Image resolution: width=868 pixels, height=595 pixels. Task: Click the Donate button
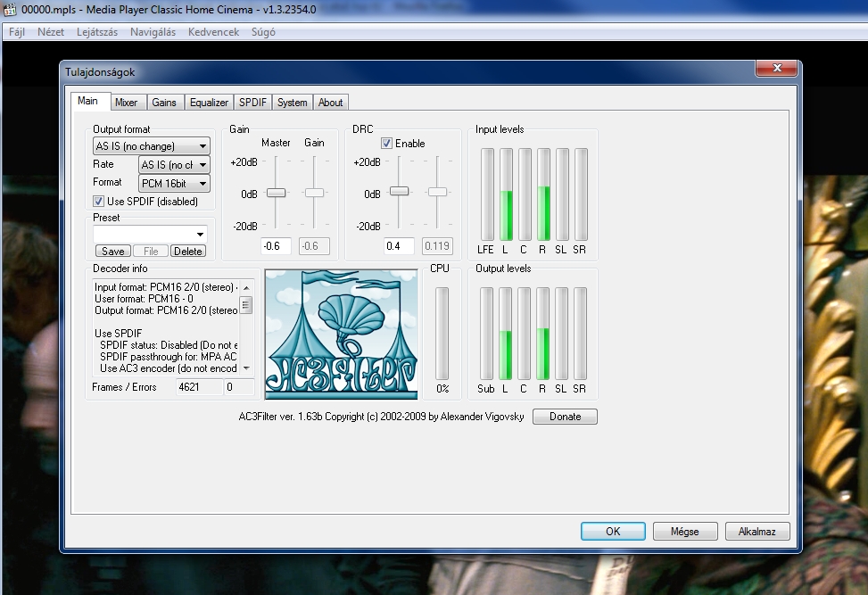(x=565, y=417)
